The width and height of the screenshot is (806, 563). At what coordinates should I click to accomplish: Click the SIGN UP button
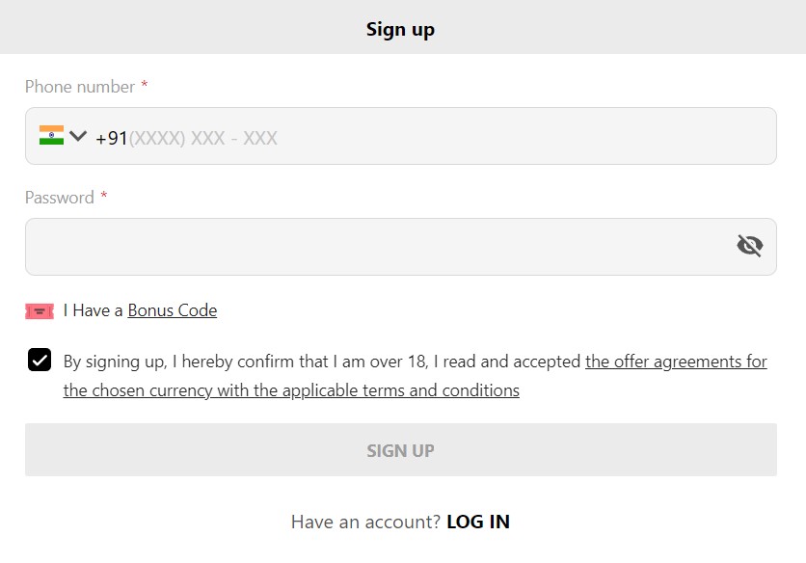[400, 450]
